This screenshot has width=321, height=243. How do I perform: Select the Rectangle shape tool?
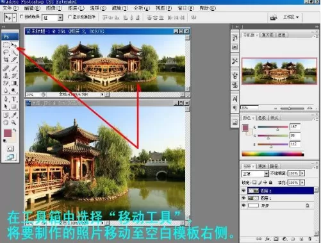click(x=14, y=106)
